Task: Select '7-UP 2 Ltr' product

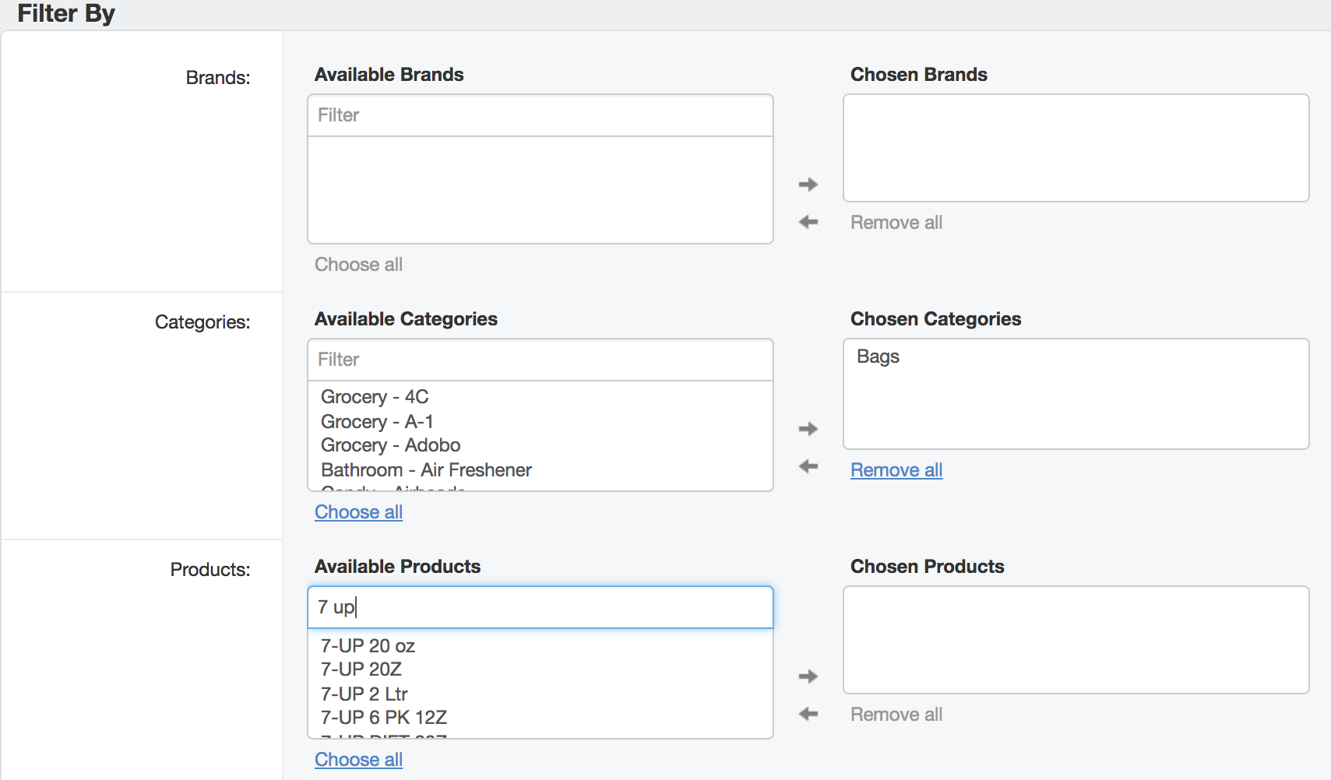Action: coord(540,694)
